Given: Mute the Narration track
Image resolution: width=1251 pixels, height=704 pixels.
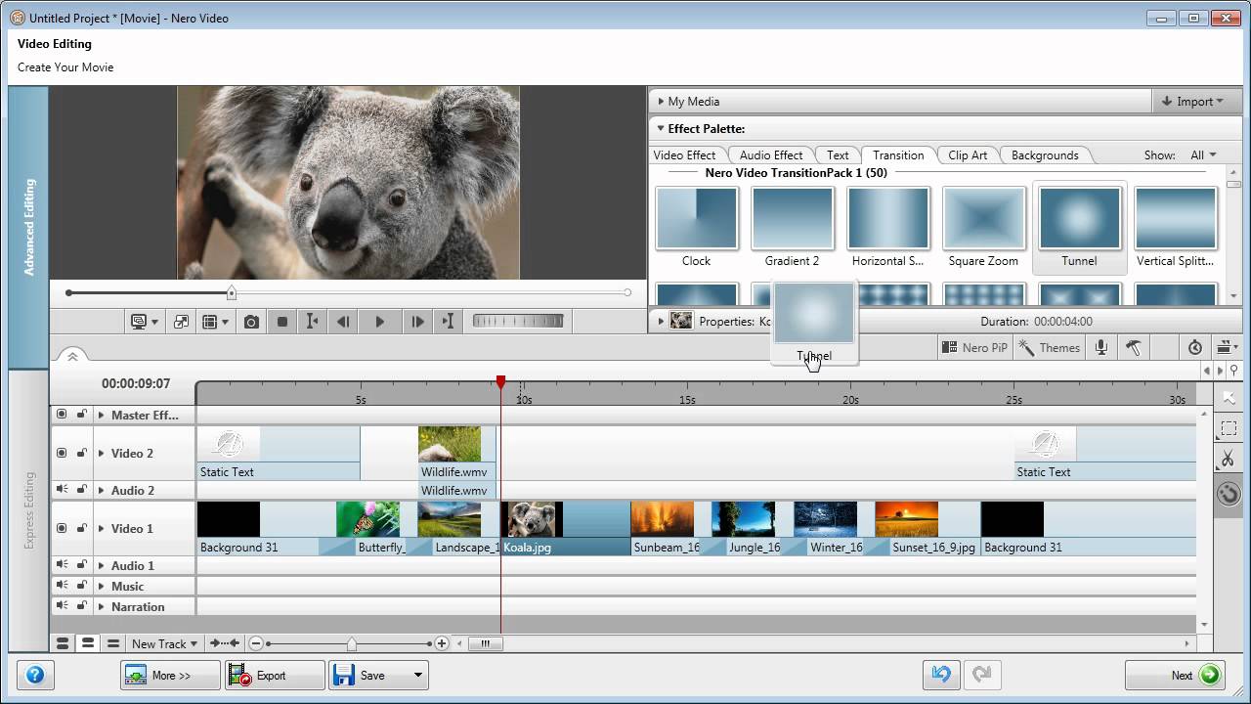Looking at the screenshot, I should [62, 605].
